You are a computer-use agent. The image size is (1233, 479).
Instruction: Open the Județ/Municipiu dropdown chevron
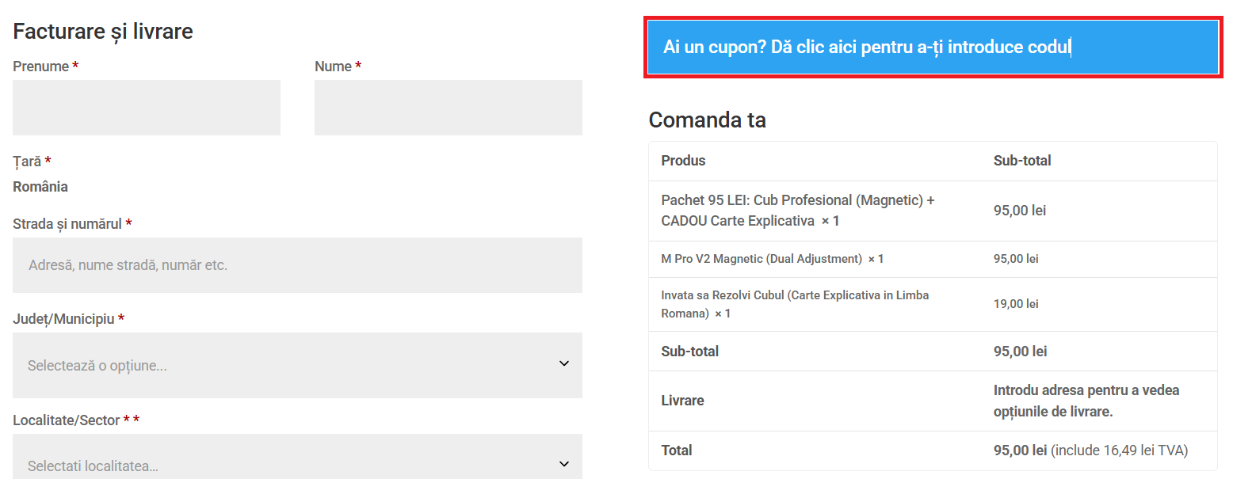click(563, 363)
